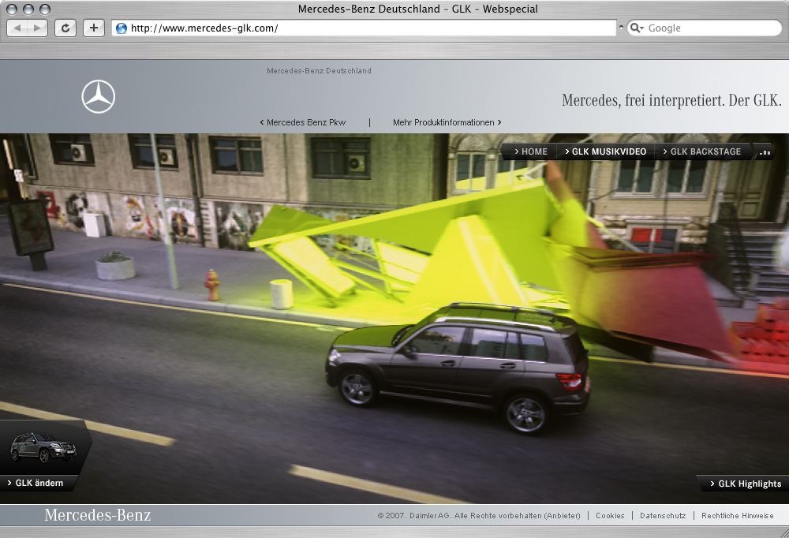789x538 pixels.
Task: Click the address bar URL field
Action: 364,28
